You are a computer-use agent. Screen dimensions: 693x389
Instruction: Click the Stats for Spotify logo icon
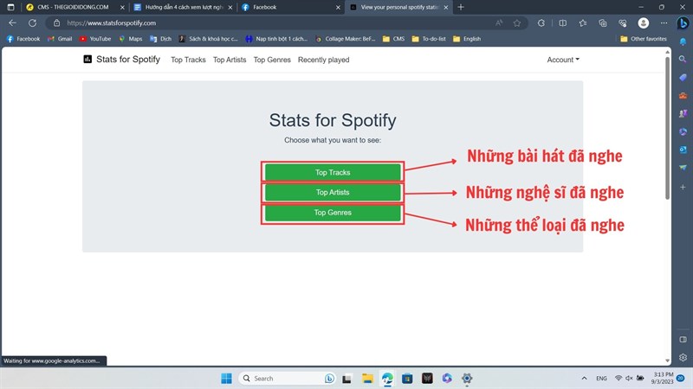point(87,60)
